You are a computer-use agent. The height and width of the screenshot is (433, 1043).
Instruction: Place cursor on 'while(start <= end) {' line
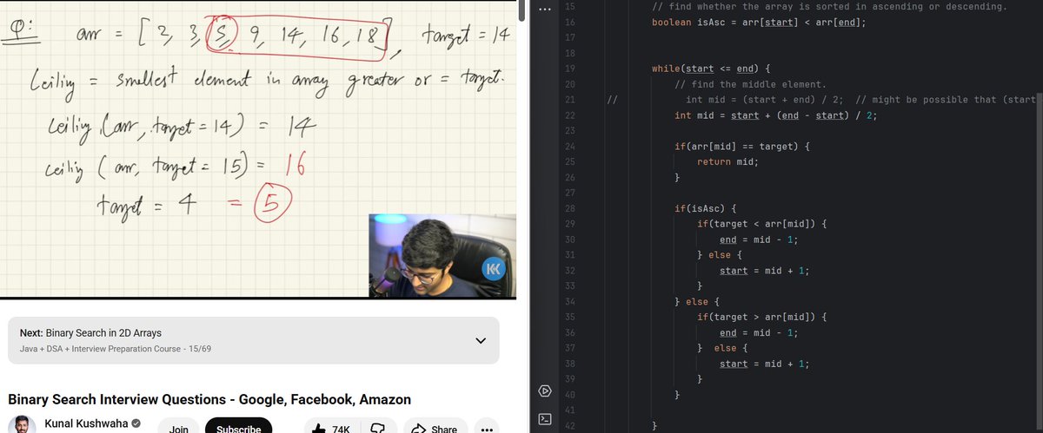click(710, 69)
